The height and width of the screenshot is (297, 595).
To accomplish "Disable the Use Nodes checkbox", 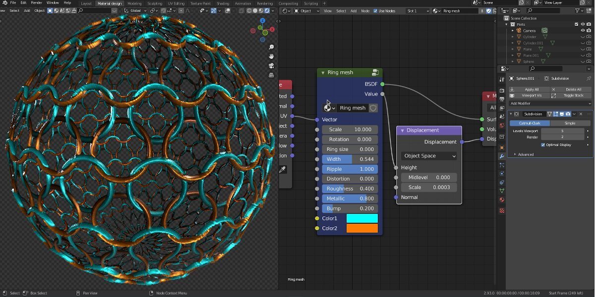I will click(x=375, y=11).
